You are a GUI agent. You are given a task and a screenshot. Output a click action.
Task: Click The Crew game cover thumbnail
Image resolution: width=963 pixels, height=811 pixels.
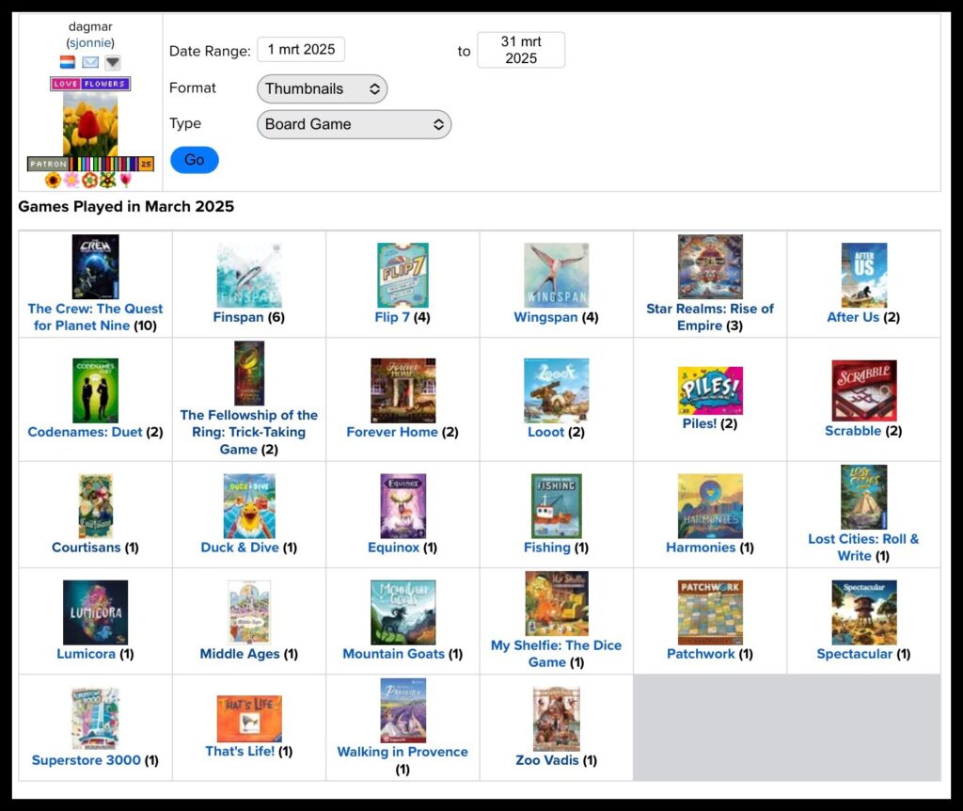click(95, 266)
